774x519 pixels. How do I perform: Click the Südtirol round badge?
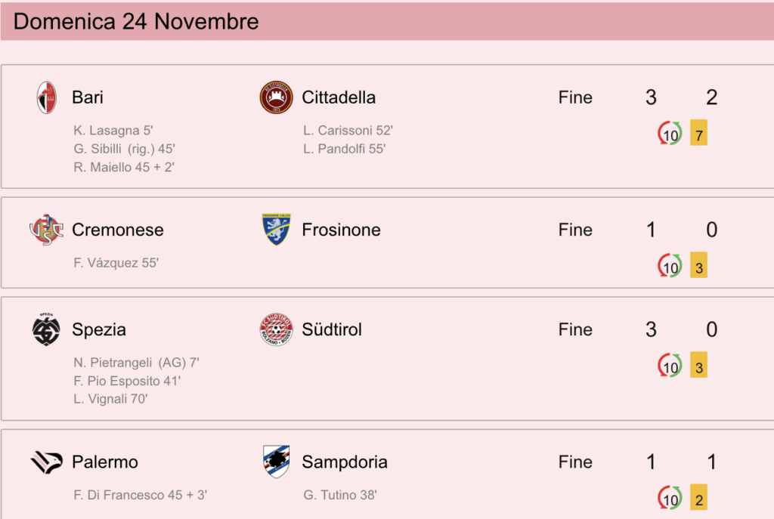[276, 329]
